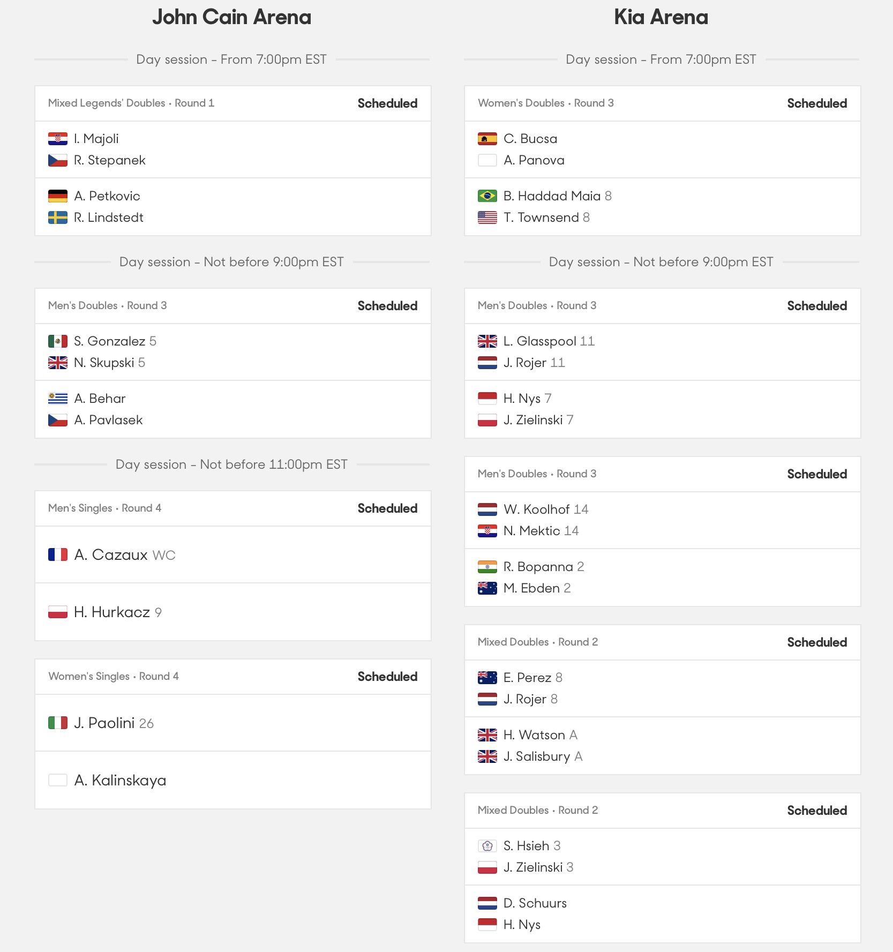Click the Uruguayan flag beside A. Behar
The image size is (893, 952).
tap(58, 399)
